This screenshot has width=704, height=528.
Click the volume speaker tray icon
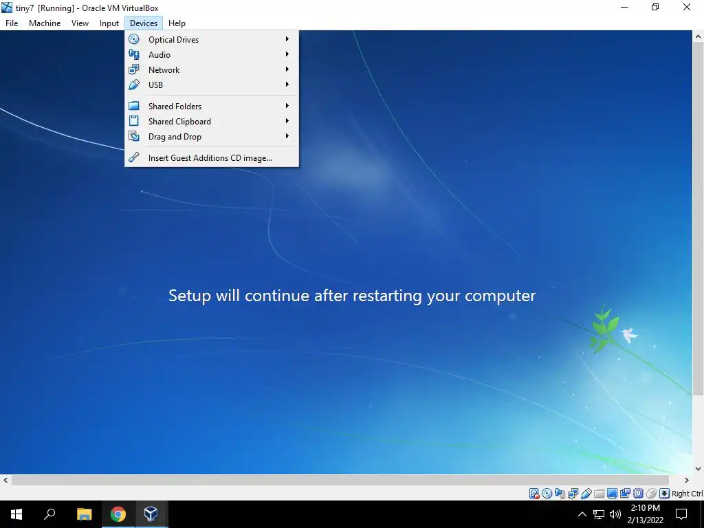click(x=615, y=514)
